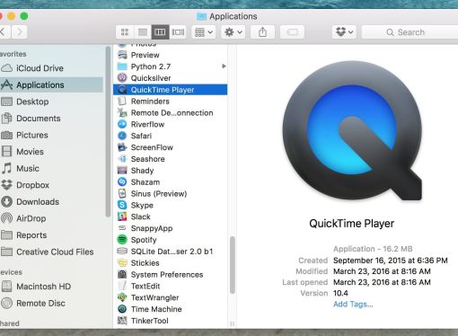This screenshot has height=336, width=458.
Task: Select QuickTime Player row in list
Action: [x=170, y=90]
